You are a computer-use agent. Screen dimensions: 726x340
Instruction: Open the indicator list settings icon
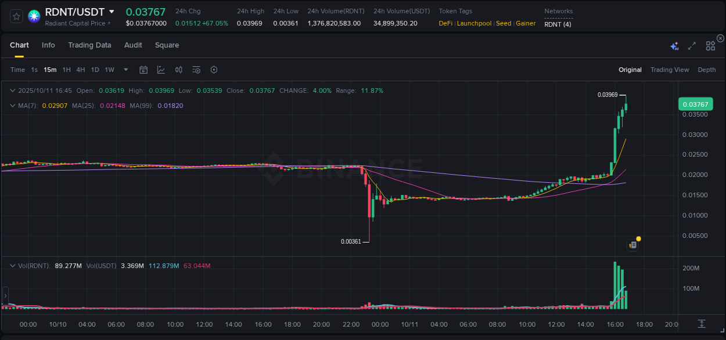196,70
